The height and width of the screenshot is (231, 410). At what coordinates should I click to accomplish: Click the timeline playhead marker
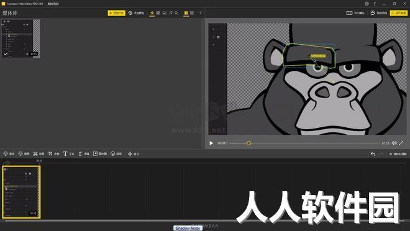coord(7,163)
